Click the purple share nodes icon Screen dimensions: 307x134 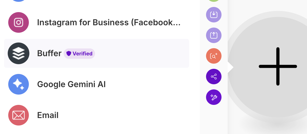click(x=214, y=77)
